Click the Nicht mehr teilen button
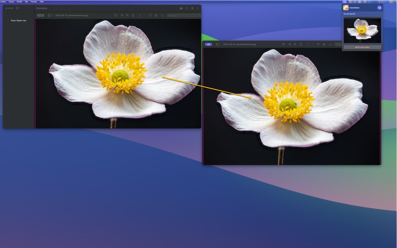397x248 pixels. click(x=362, y=47)
